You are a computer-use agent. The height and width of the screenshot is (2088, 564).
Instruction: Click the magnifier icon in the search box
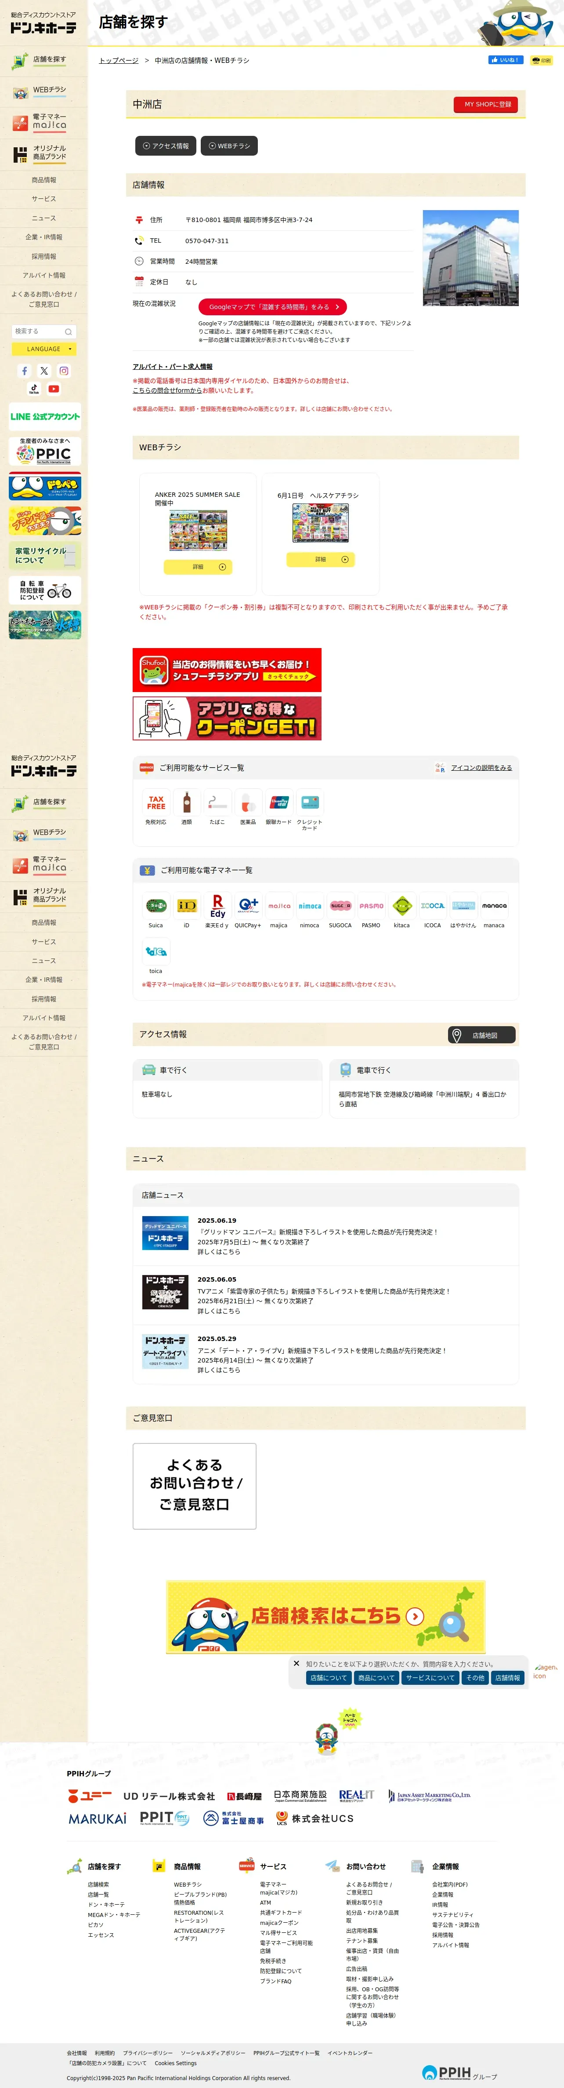[68, 332]
